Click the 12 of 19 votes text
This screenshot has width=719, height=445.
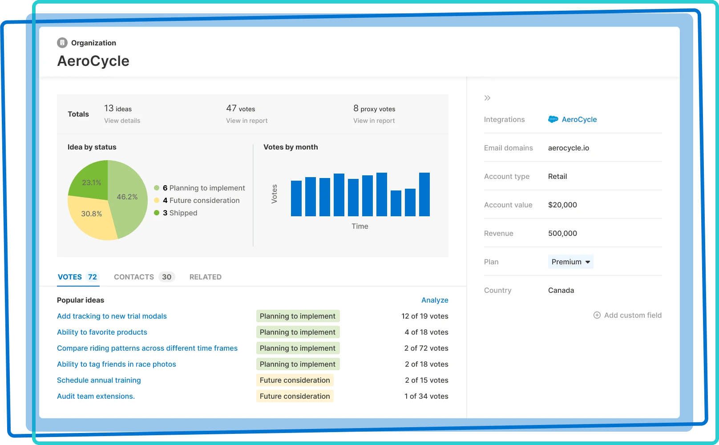tap(425, 316)
